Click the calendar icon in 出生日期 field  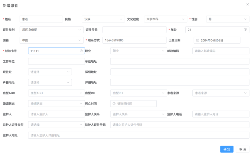[x=198, y=40]
